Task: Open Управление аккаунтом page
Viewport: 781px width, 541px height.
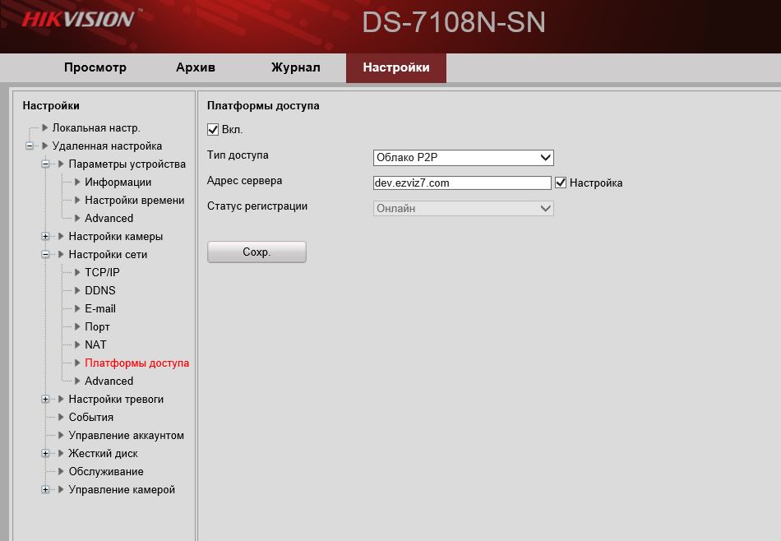Action: tap(127, 436)
